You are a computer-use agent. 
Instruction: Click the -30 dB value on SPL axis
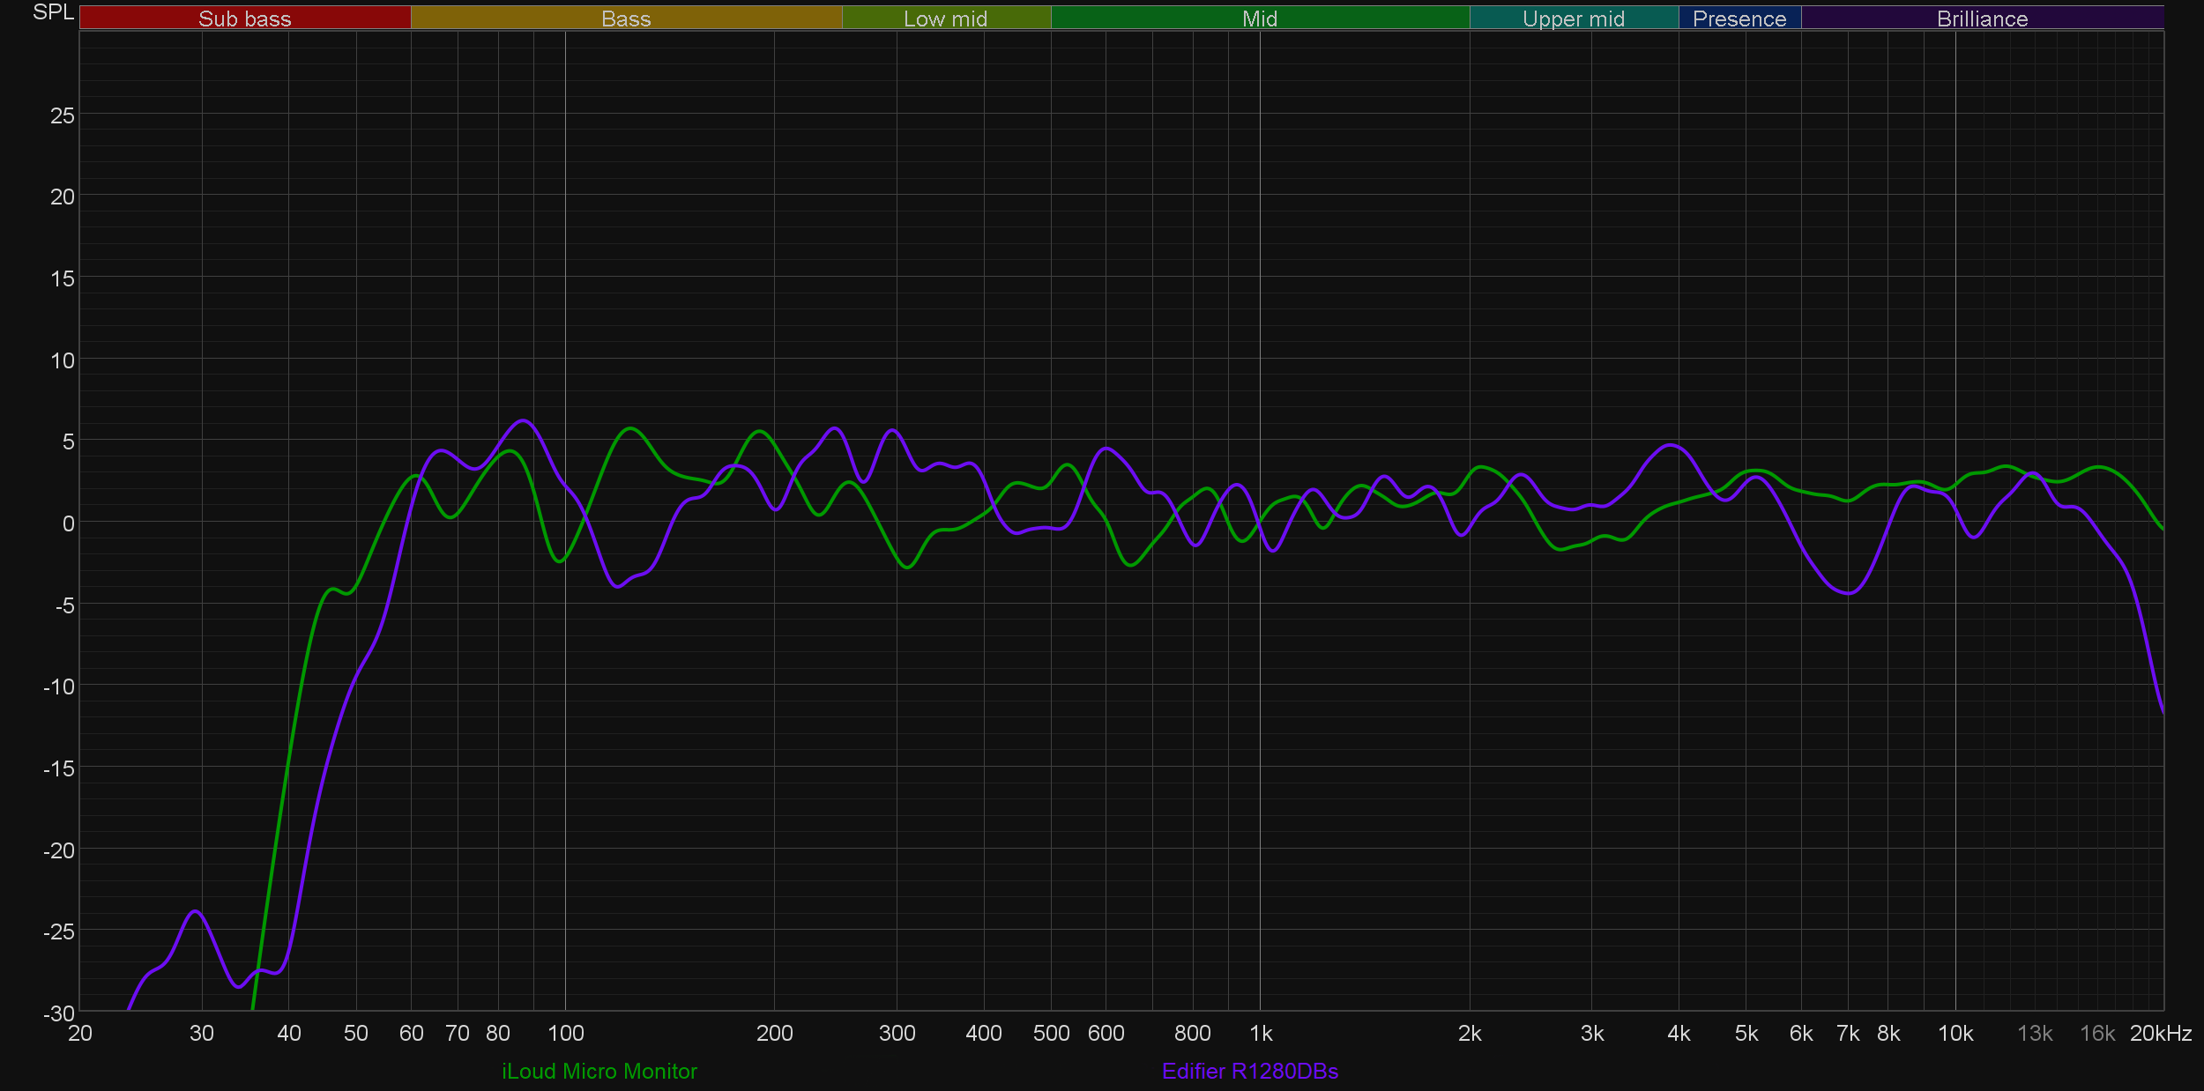[59, 1013]
